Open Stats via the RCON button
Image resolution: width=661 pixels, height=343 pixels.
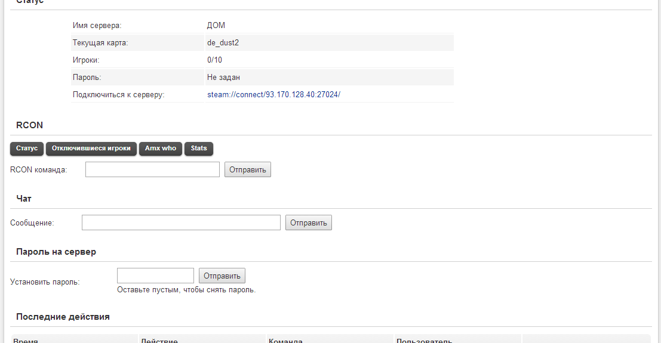point(199,149)
